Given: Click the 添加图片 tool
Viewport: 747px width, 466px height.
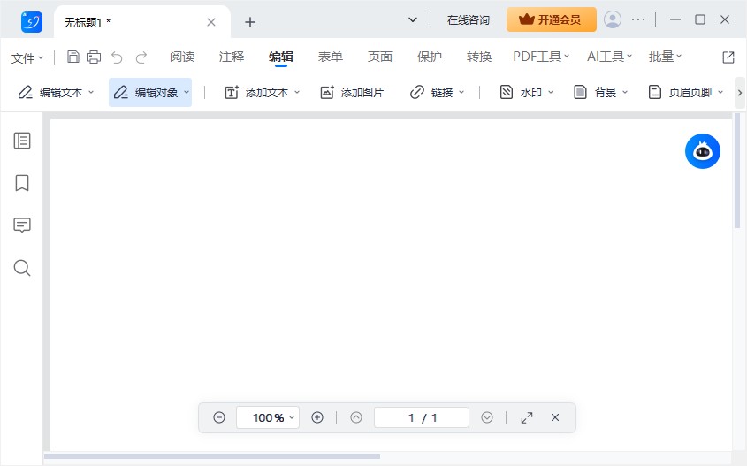Looking at the screenshot, I should [352, 93].
